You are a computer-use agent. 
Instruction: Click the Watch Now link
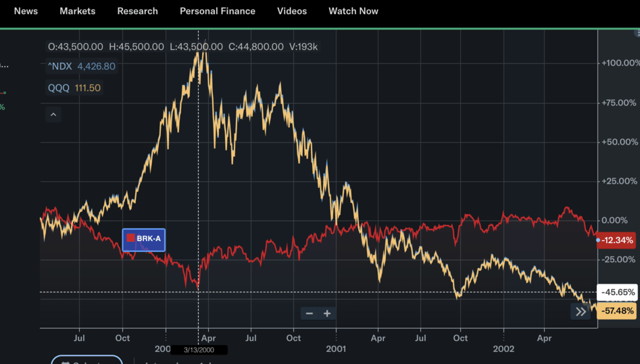tap(353, 11)
